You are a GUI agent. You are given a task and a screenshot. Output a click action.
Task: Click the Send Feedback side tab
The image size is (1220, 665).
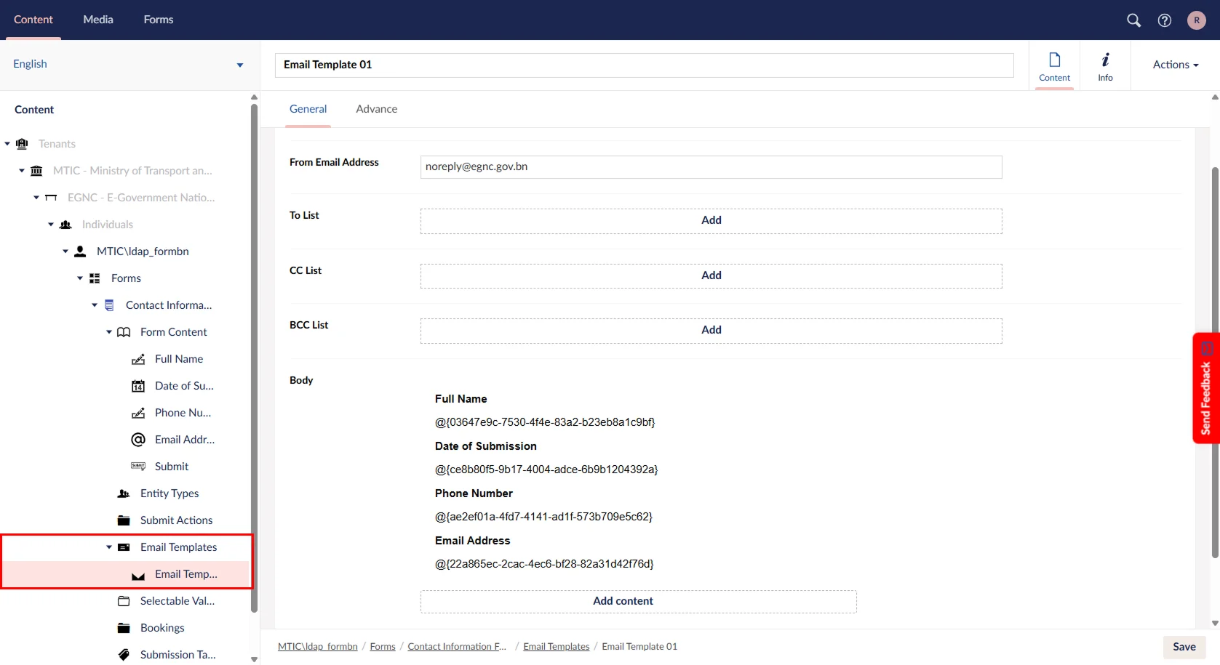(1205, 388)
